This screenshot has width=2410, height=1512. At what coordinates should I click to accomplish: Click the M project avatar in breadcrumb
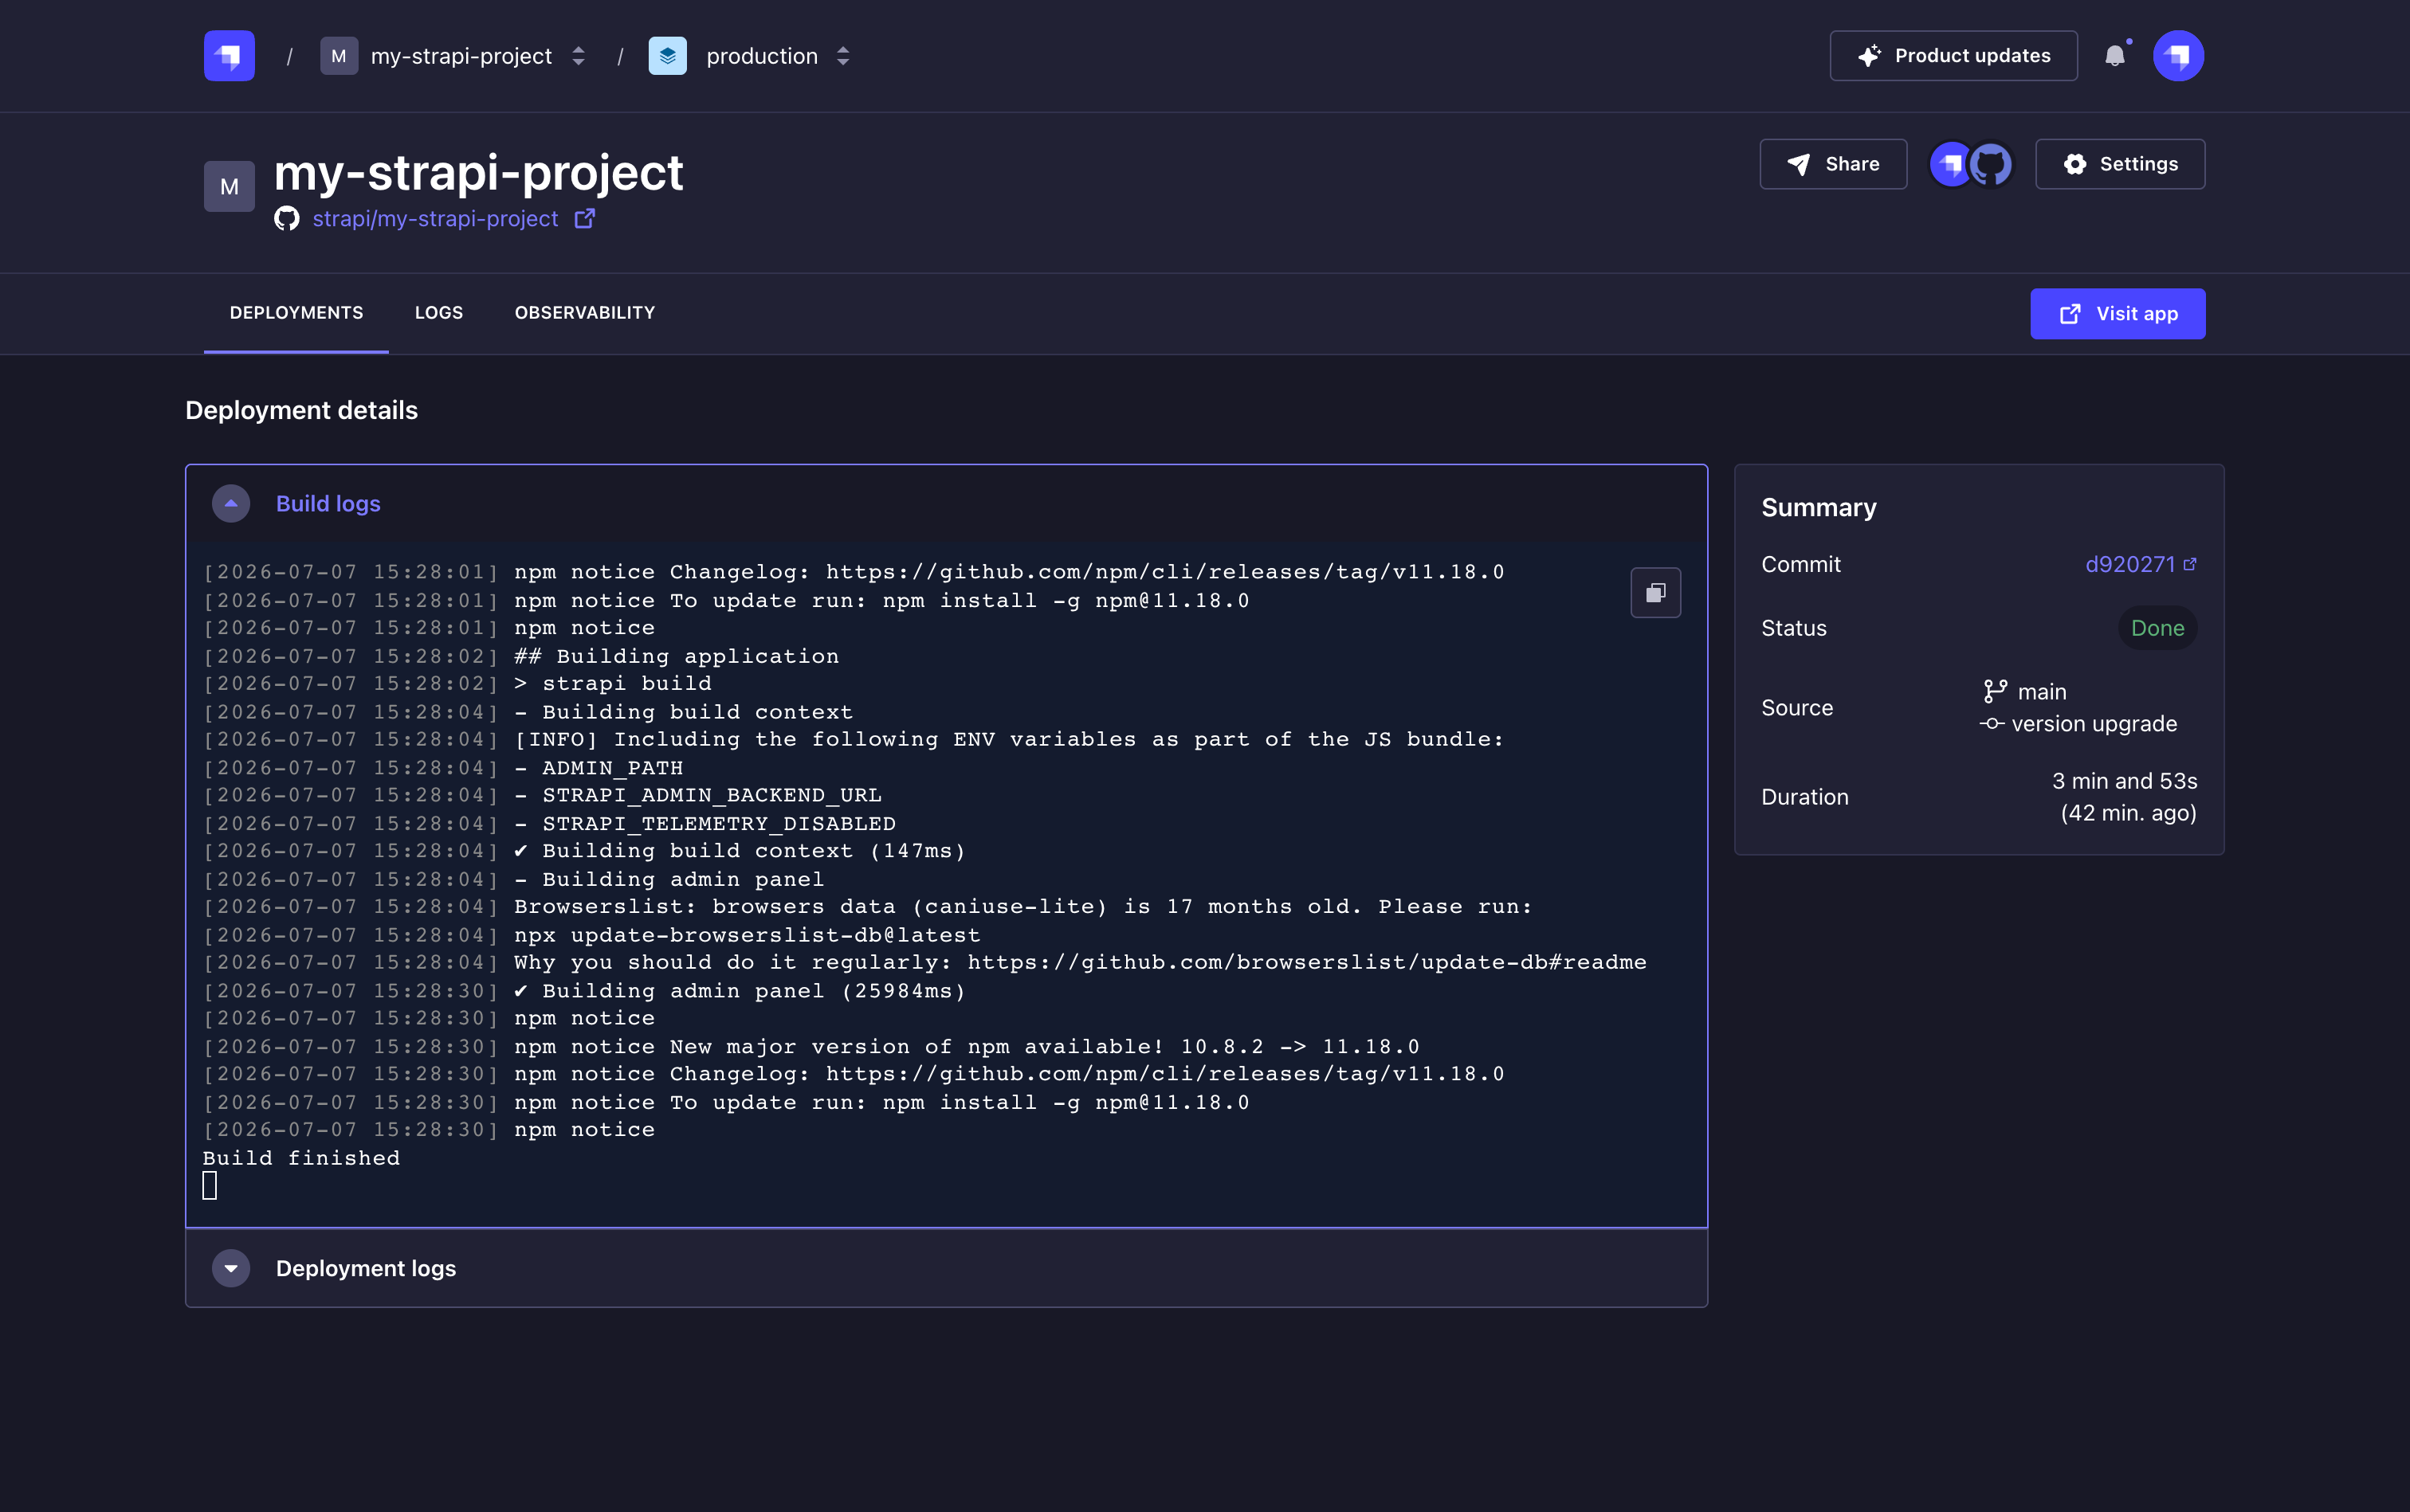pyautogui.click(x=338, y=56)
